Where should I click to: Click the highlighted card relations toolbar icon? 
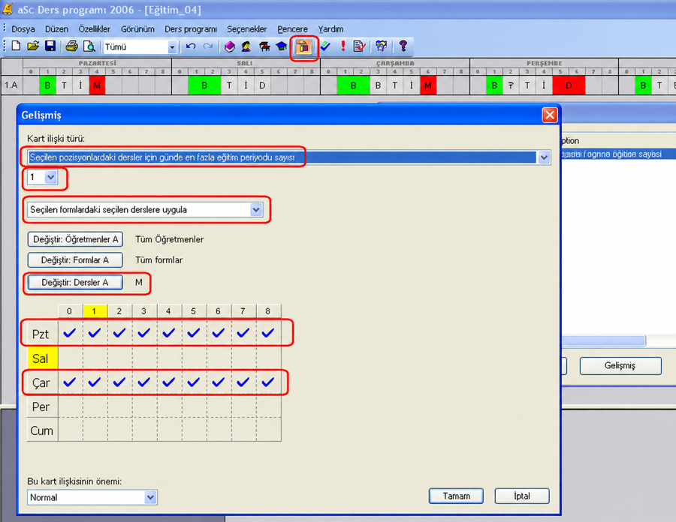tap(304, 46)
